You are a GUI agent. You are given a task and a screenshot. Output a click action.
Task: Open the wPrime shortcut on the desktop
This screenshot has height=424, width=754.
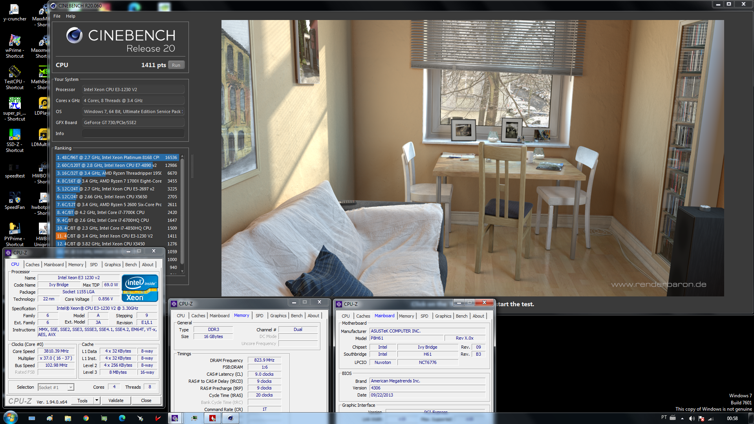(15, 46)
